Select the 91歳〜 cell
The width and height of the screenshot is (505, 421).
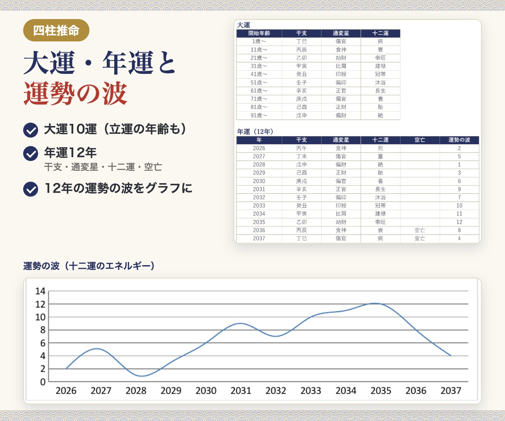coord(259,116)
